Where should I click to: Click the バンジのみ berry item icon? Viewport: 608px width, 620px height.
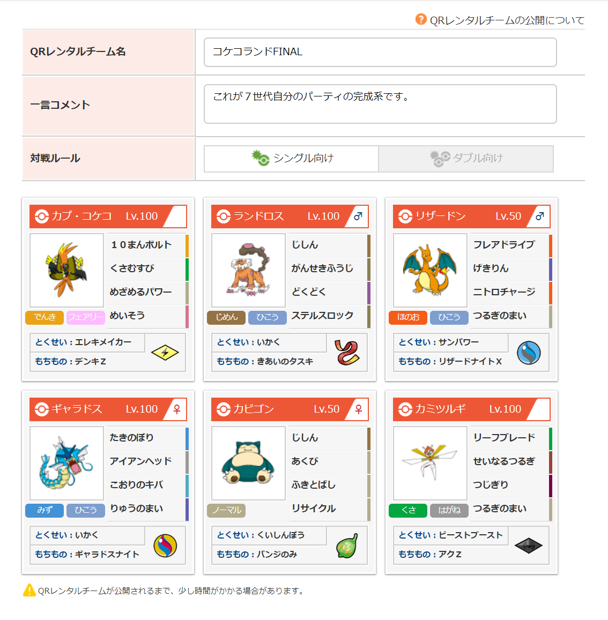(347, 546)
